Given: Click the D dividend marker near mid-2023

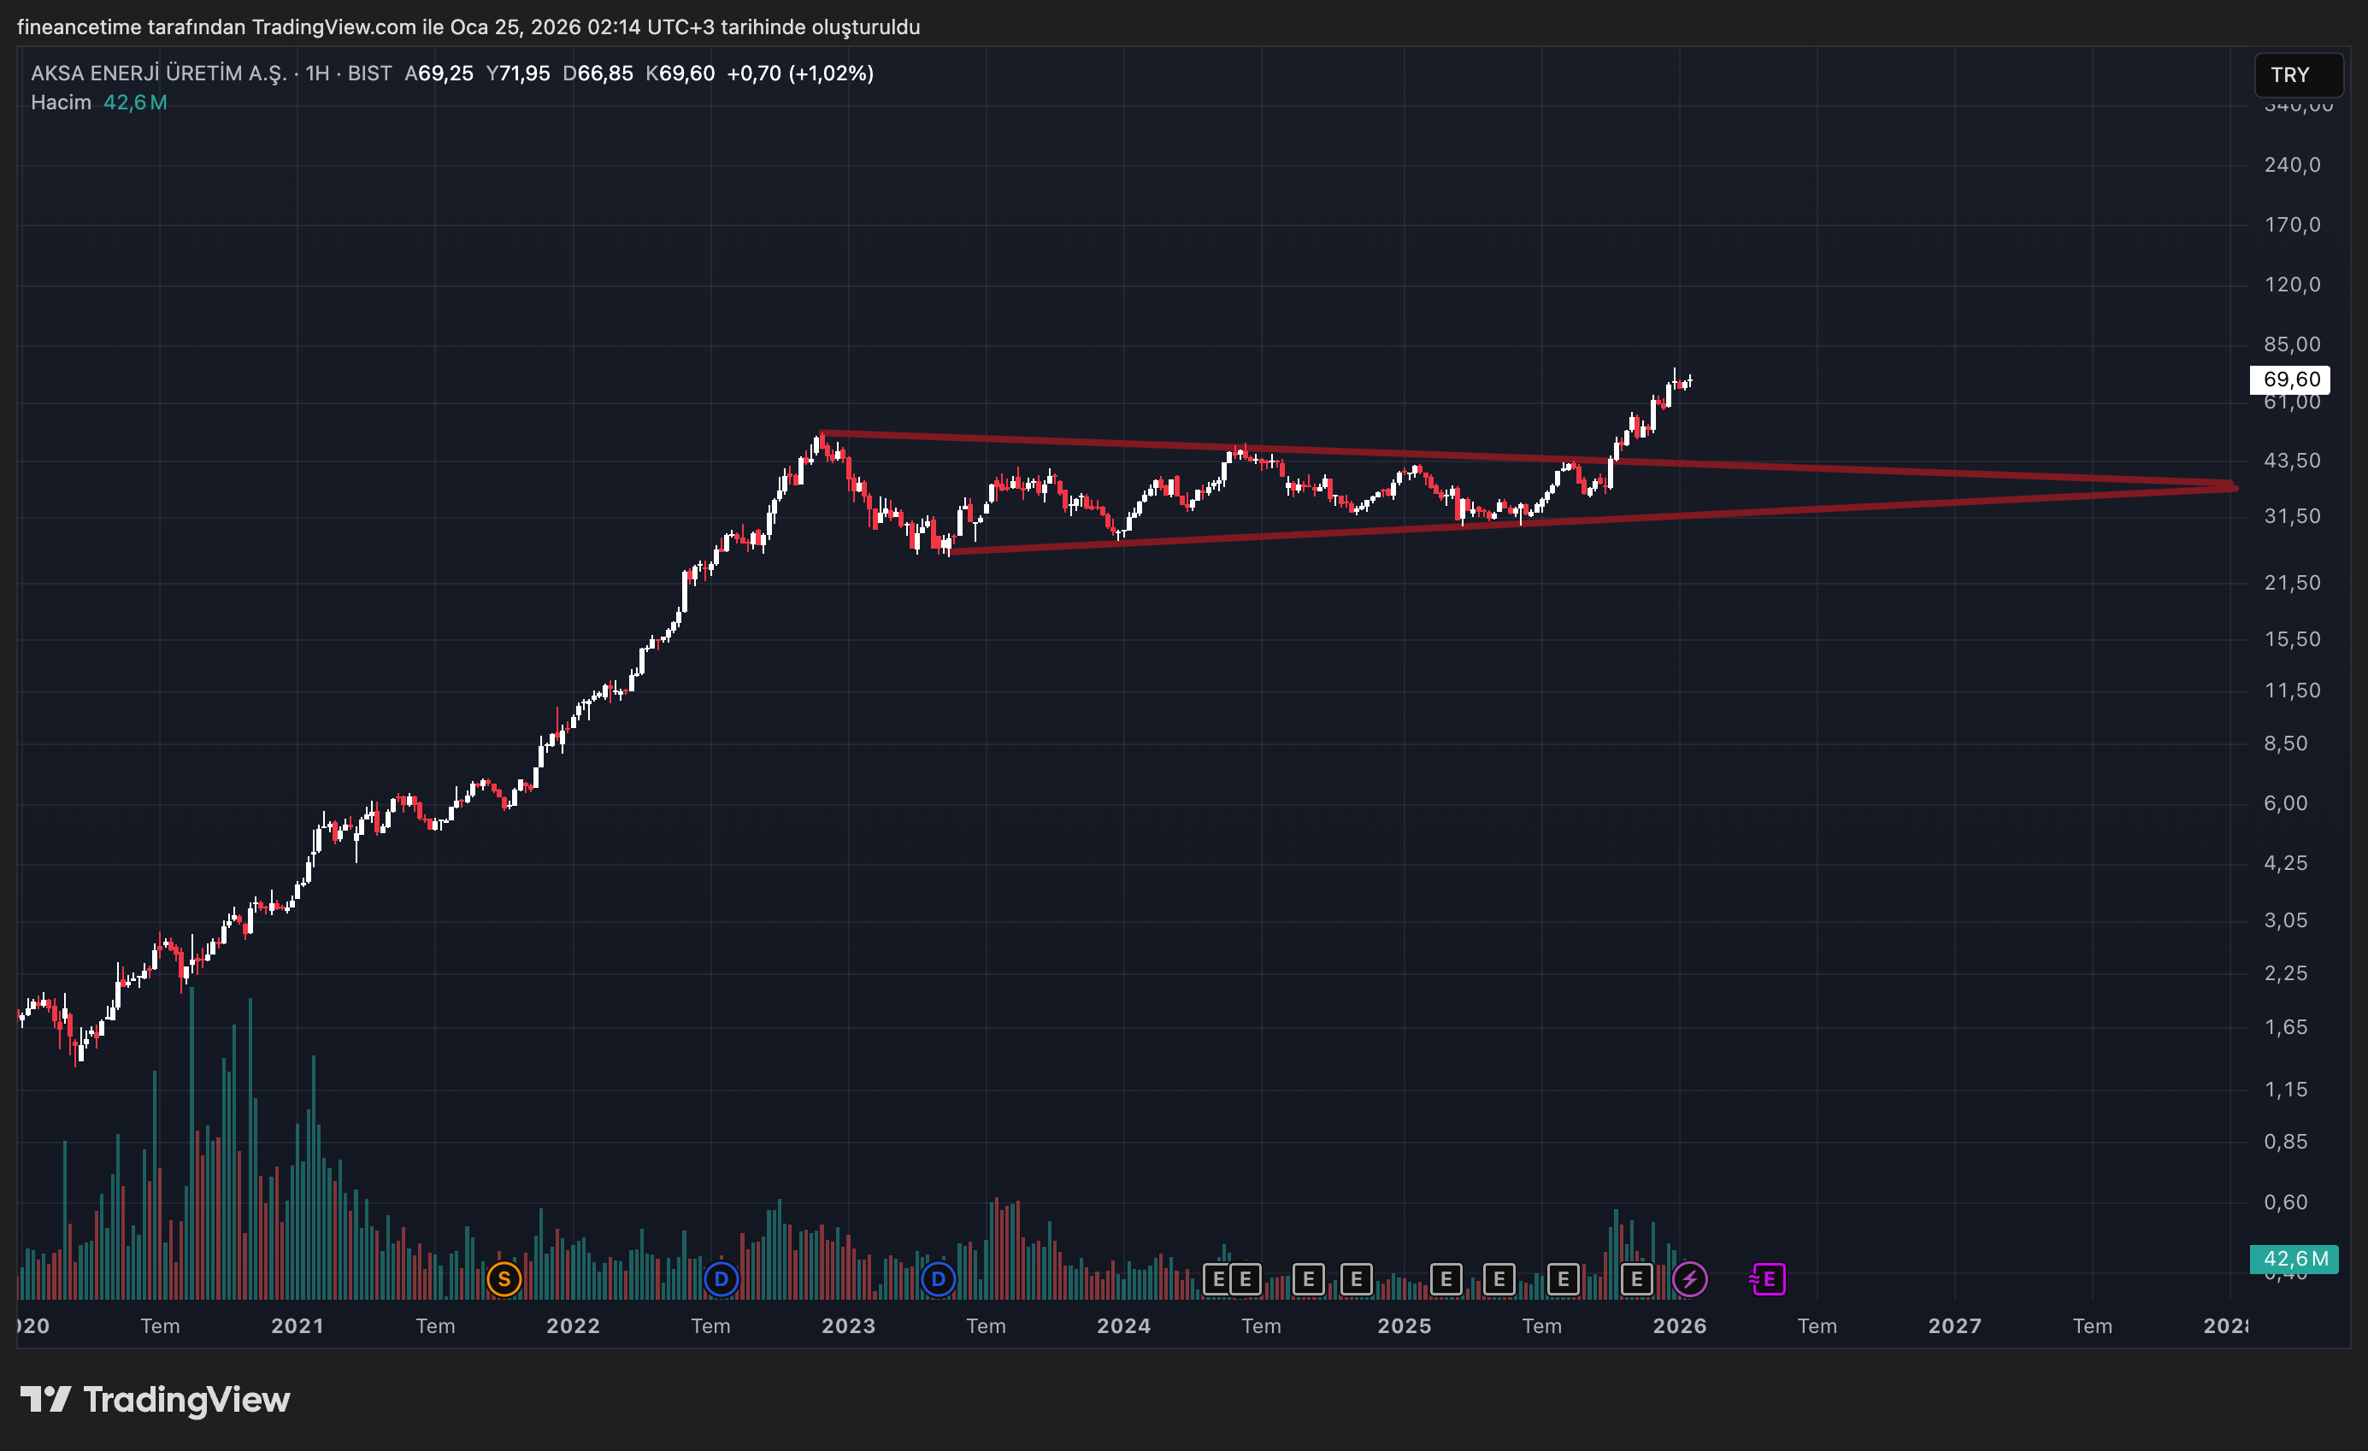Looking at the screenshot, I should (x=937, y=1279).
